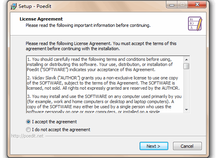Click the http://poedit.net text

pyautogui.click(x=27, y=136)
